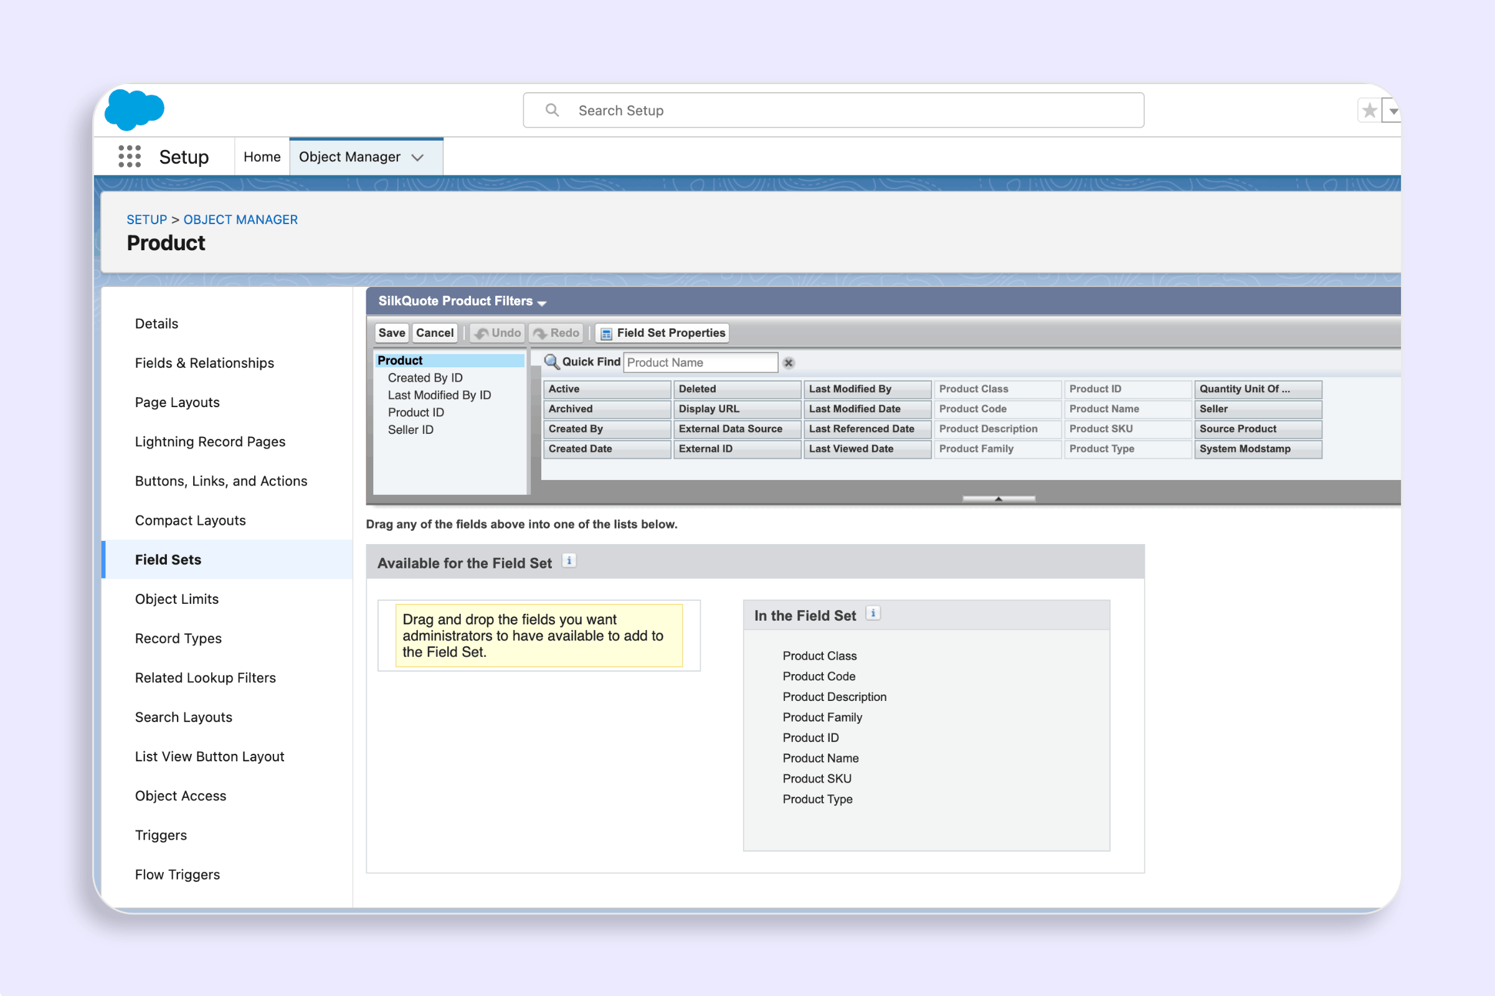Select Created By ID in the Product tree

click(x=425, y=377)
